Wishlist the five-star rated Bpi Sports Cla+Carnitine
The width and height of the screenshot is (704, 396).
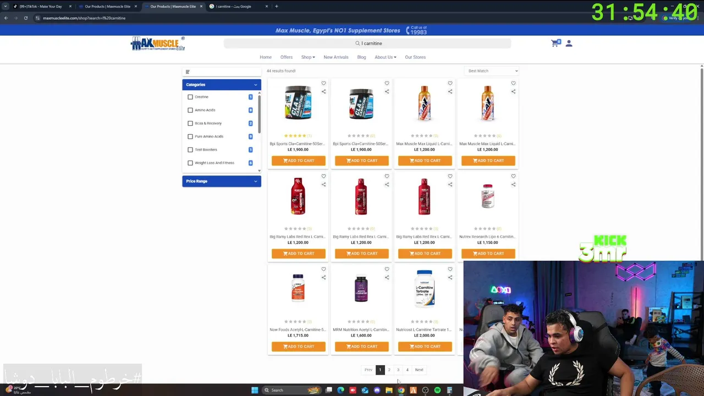(323, 84)
